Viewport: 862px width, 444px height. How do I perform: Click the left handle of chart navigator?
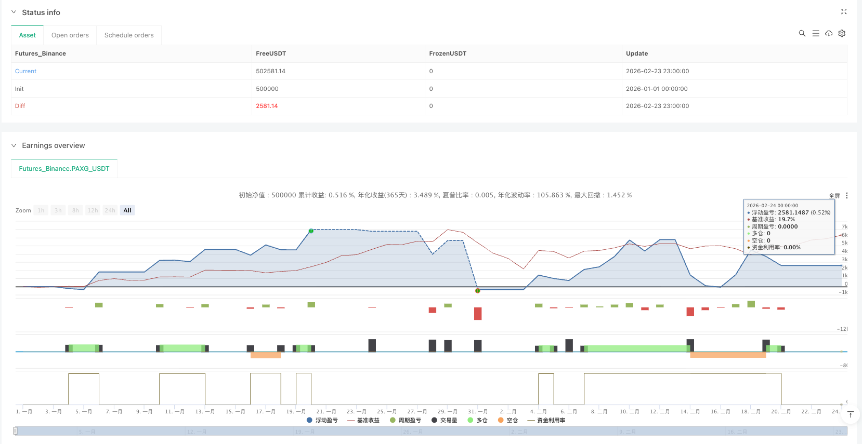16,430
